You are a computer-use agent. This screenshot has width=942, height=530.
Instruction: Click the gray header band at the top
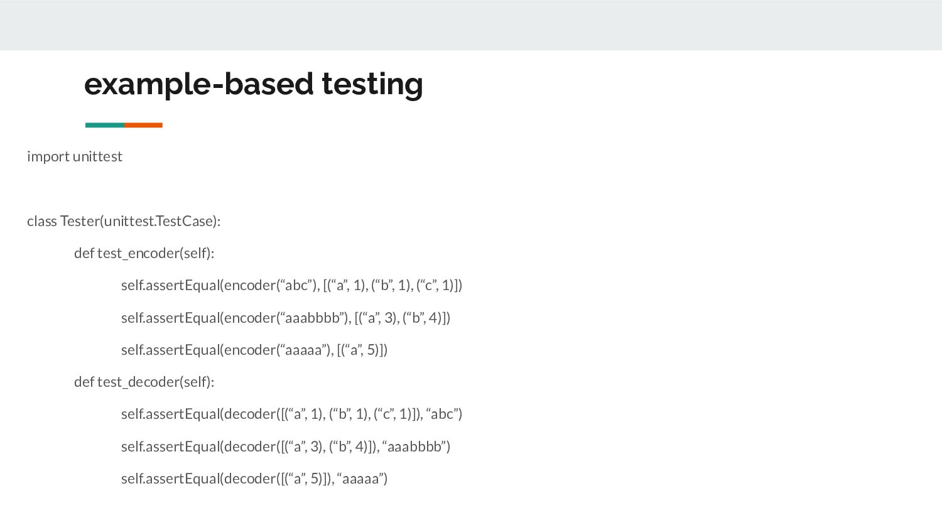pyautogui.click(x=471, y=25)
